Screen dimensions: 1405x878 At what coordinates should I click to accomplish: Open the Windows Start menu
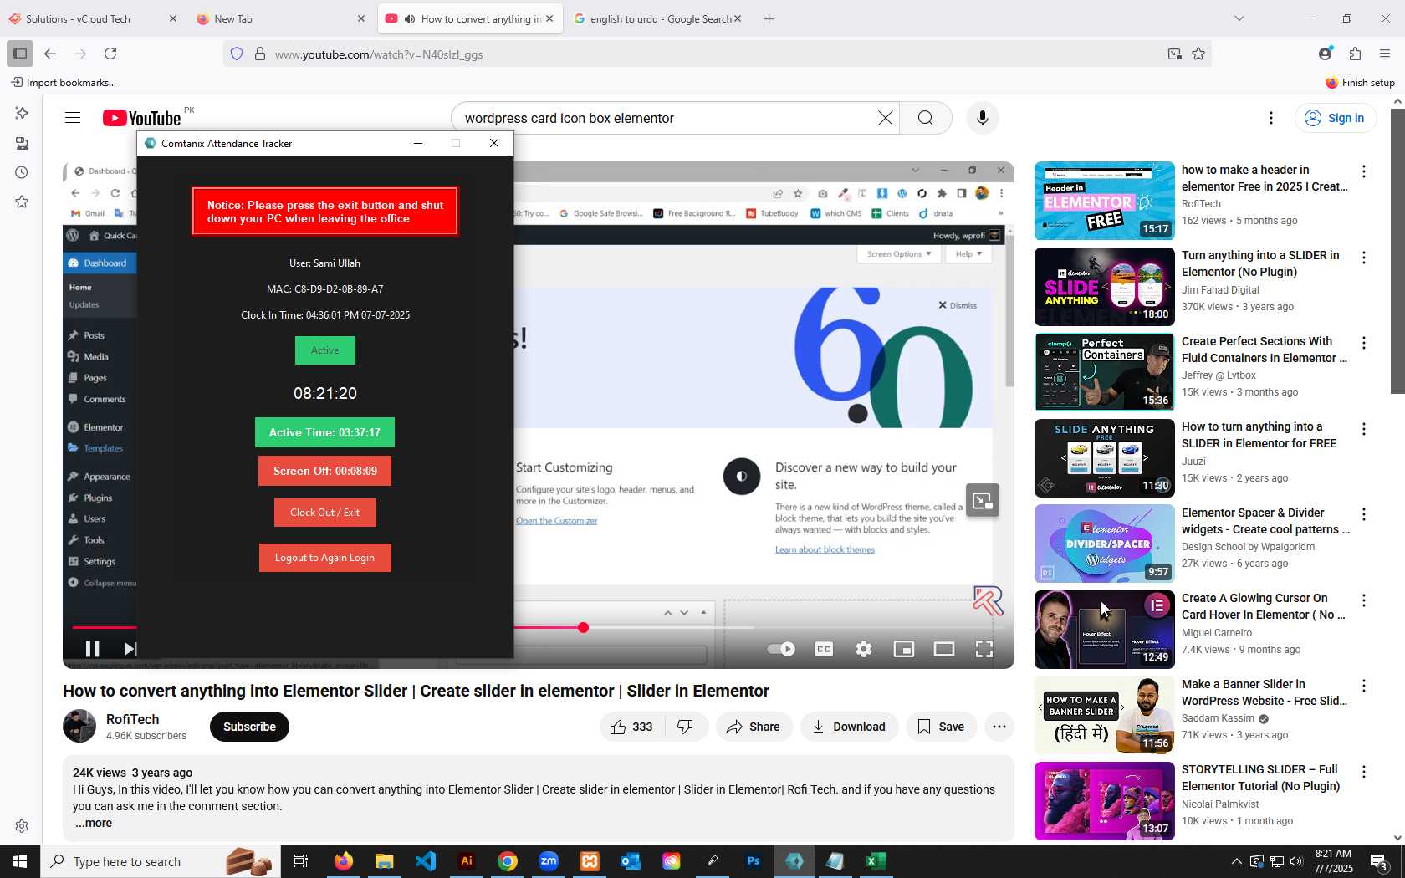point(20,861)
